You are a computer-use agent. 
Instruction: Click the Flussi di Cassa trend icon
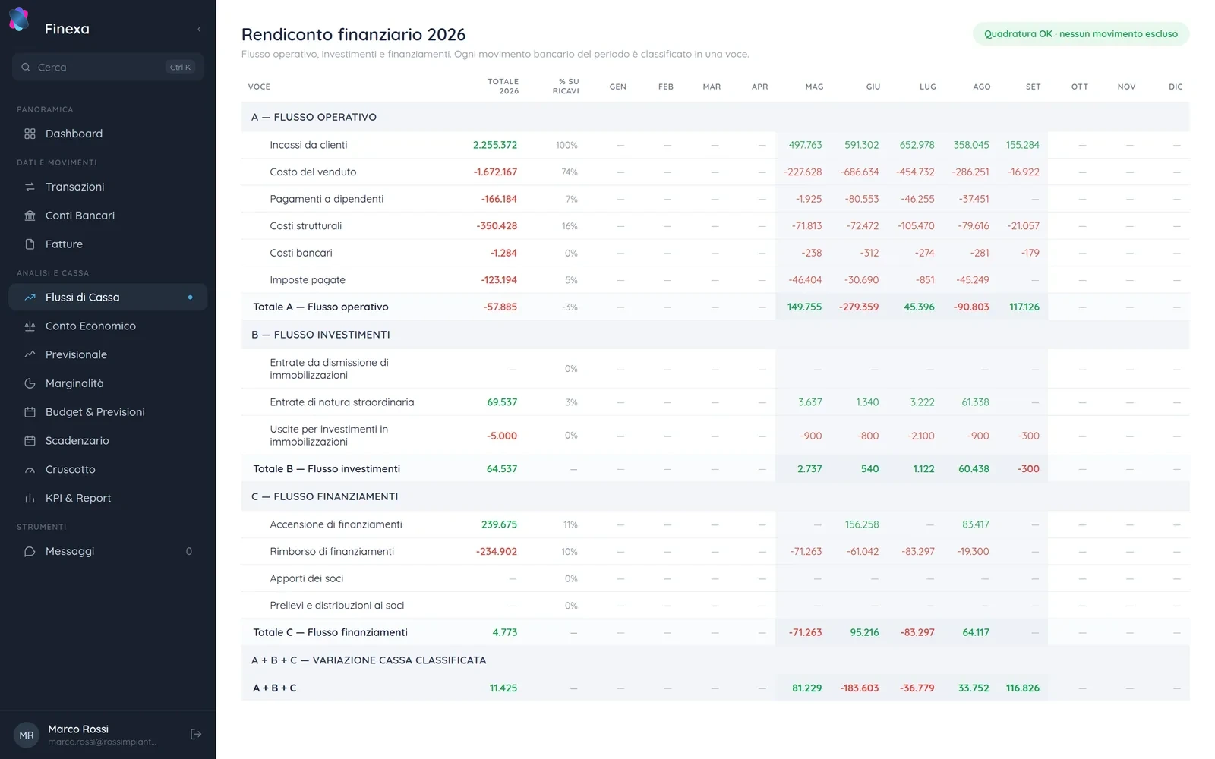point(30,298)
